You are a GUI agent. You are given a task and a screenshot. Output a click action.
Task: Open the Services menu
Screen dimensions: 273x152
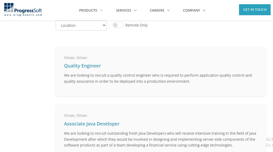(x=124, y=11)
